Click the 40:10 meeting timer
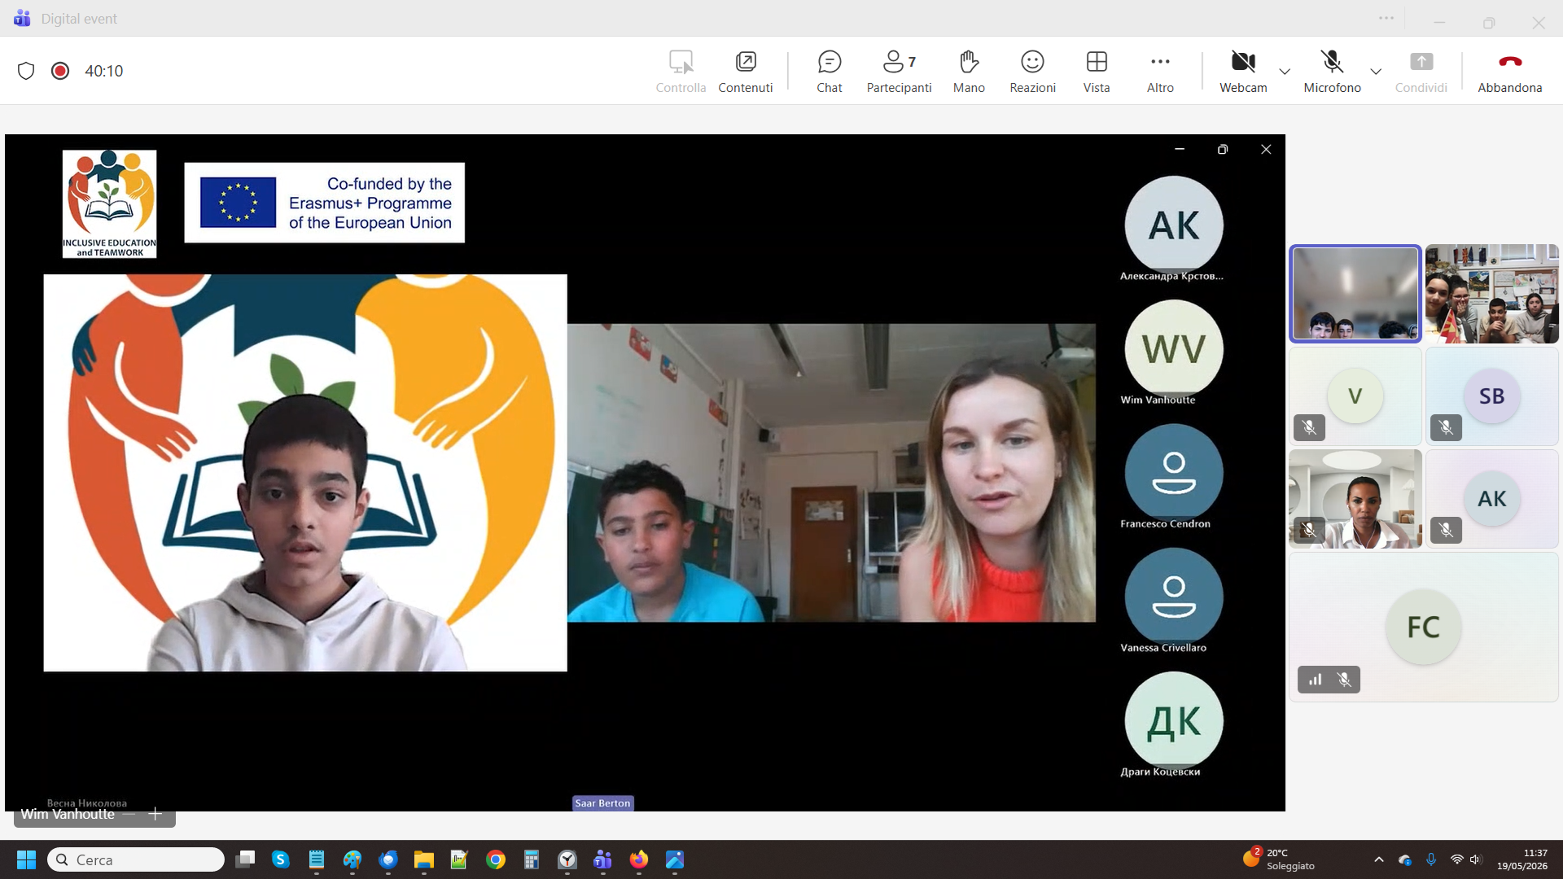 click(103, 71)
